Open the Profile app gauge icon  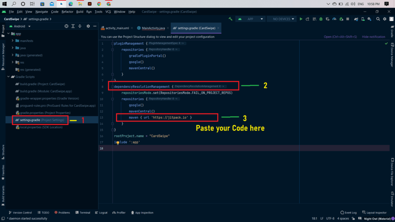tap(334, 19)
